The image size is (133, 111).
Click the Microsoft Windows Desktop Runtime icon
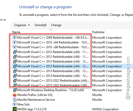(15, 90)
